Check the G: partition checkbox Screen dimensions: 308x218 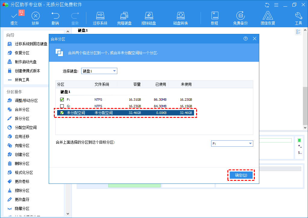pyautogui.click(x=62, y=106)
